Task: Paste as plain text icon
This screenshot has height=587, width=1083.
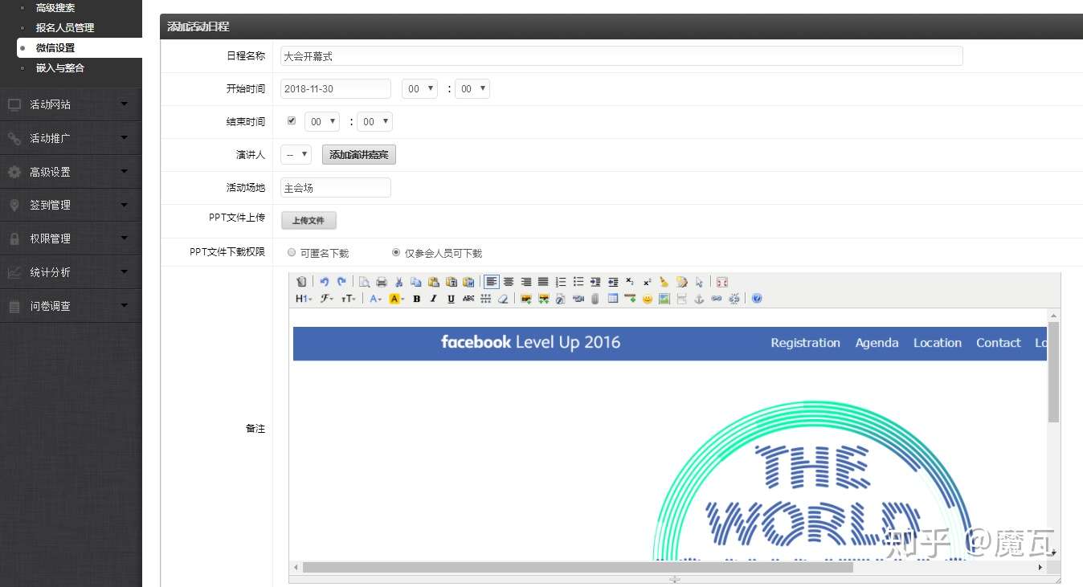Action: click(452, 282)
